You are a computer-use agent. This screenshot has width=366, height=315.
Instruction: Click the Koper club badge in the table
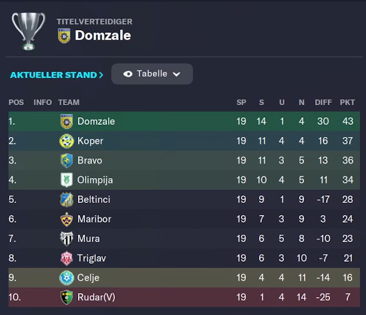67,141
